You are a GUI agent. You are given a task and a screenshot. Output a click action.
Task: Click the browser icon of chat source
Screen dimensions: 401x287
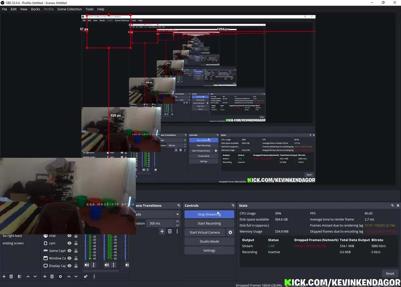(x=45, y=236)
